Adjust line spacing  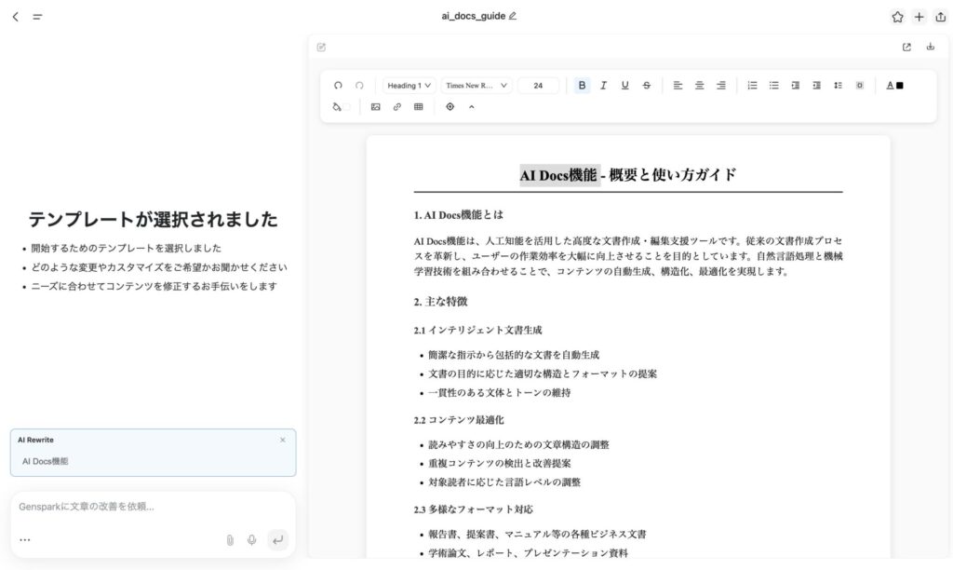pos(839,86)
